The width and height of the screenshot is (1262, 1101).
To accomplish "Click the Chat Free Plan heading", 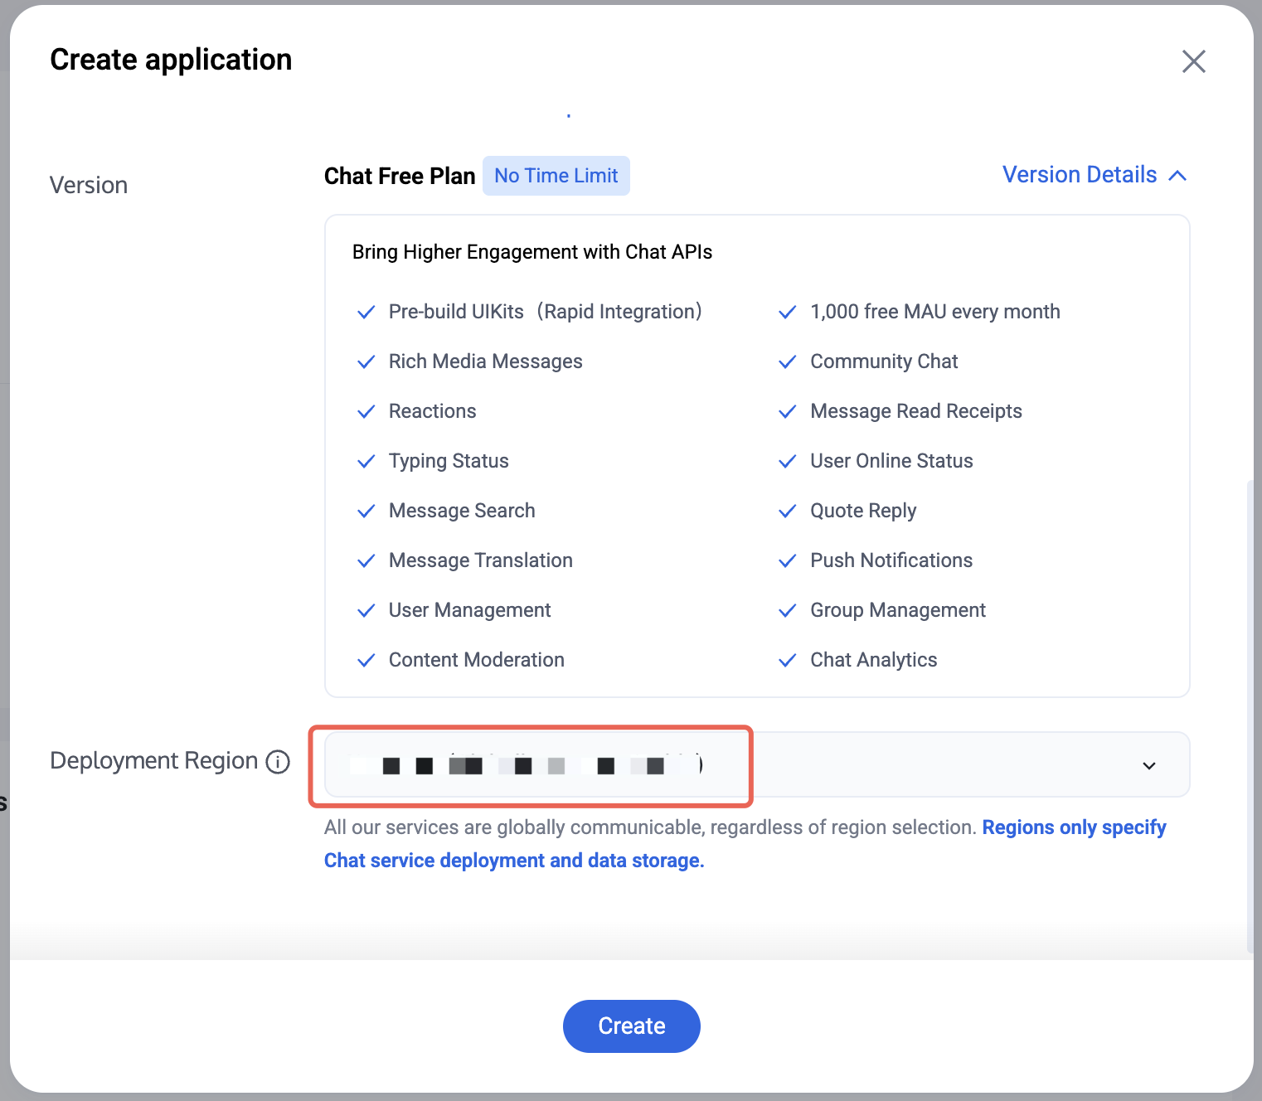I will point(400,176).
